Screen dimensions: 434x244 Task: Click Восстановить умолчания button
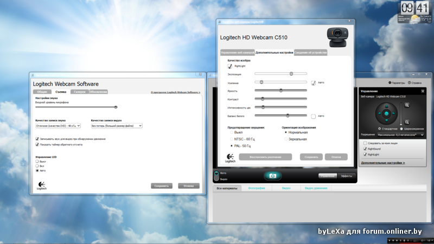265,157
